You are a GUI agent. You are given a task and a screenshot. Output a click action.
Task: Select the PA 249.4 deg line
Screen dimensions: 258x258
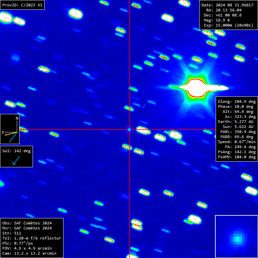tap(241, 147)
